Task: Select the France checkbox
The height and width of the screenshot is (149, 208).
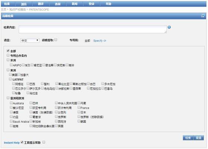Action: (x=79, y=107)
